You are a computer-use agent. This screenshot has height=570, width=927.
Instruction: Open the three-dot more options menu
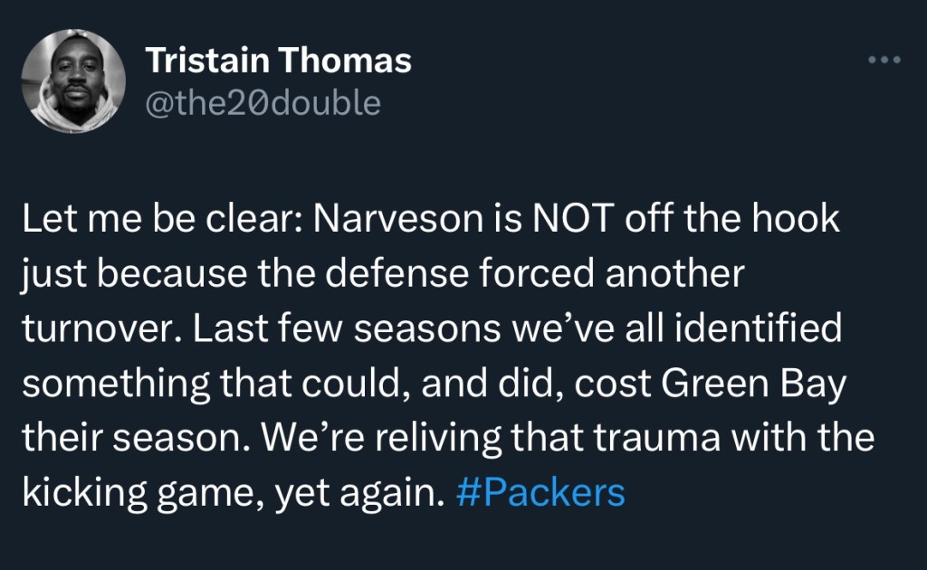884,61
